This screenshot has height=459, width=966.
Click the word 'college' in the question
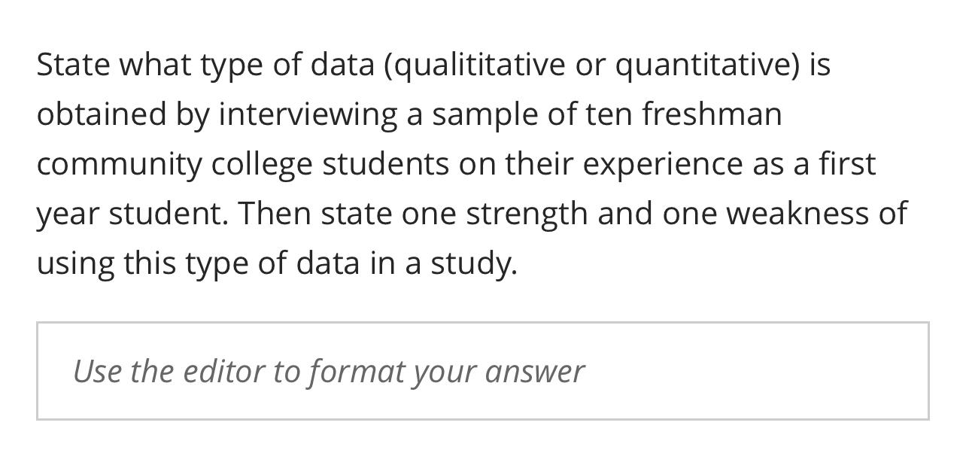click(261, 164)
